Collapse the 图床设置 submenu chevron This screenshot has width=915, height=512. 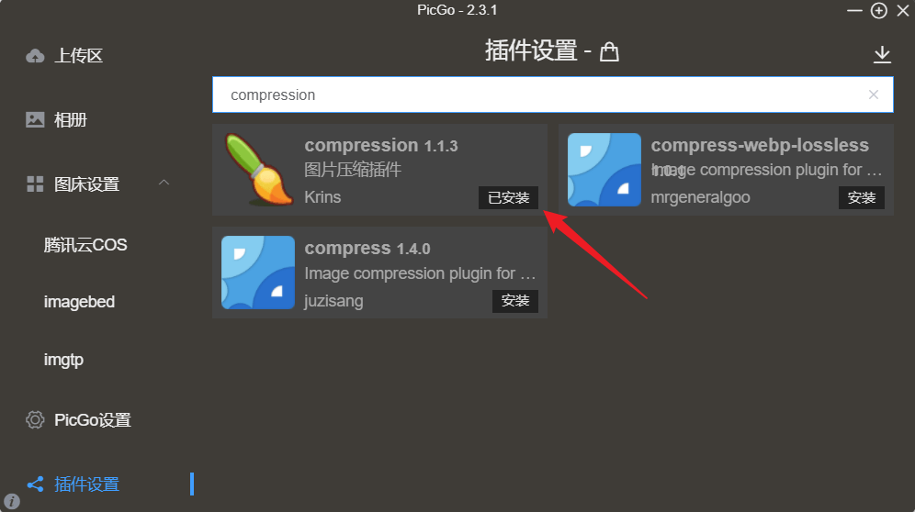(x=164, y=184)
